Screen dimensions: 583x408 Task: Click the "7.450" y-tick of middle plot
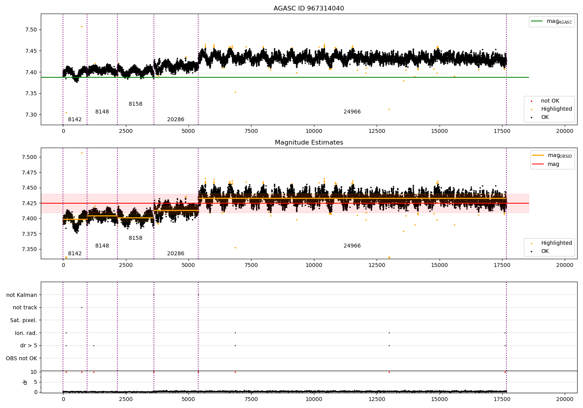[29, 188]
